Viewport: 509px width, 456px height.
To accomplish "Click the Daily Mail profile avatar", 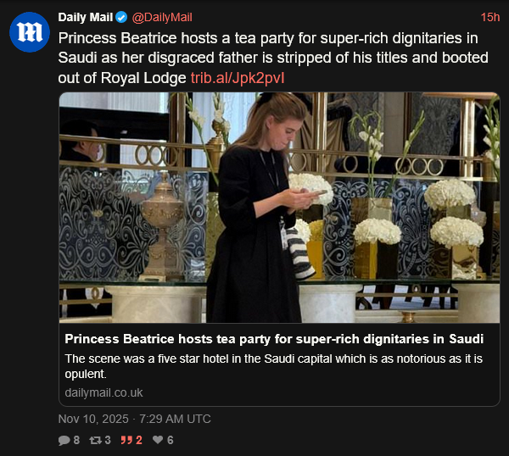I will [x=29, y=32].
